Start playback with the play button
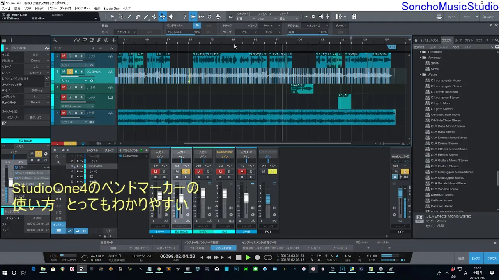499x280 pixels. (248, 257)
